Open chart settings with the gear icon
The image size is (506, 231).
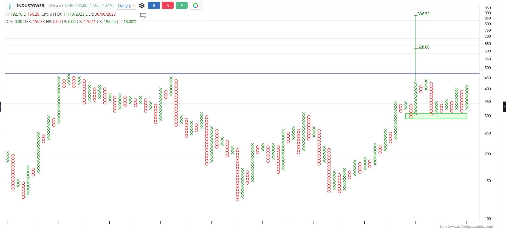tap(142, 5)
